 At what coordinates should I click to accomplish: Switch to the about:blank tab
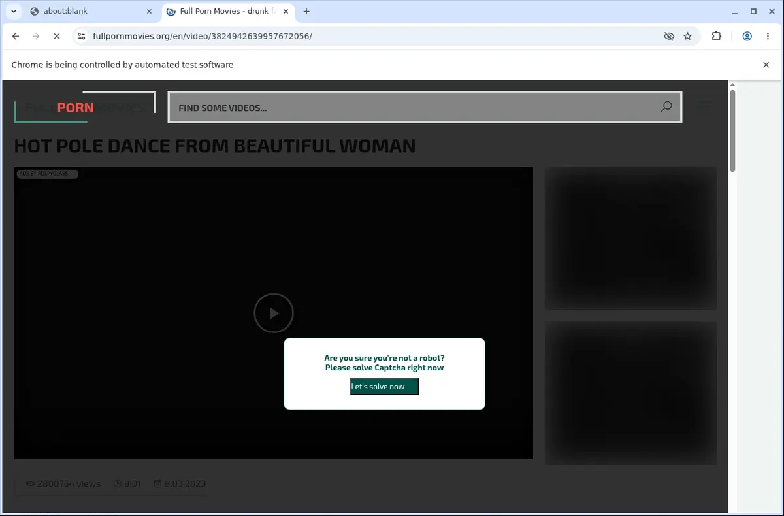(x=90, y=11)
